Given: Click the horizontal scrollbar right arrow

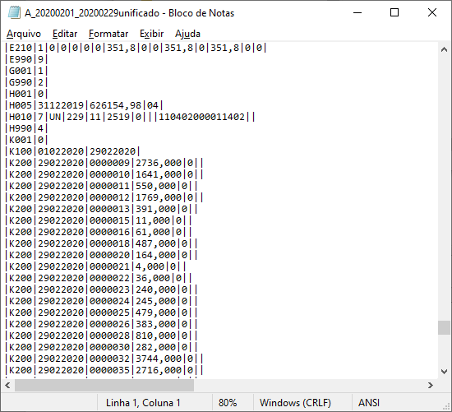Looking at the screenshot, I should pyautogui.click(x=431, y=385).
